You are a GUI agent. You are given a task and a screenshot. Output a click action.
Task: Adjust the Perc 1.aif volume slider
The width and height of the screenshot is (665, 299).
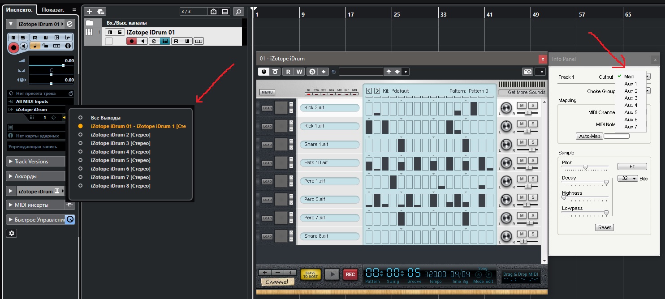(x=527, y=186)
